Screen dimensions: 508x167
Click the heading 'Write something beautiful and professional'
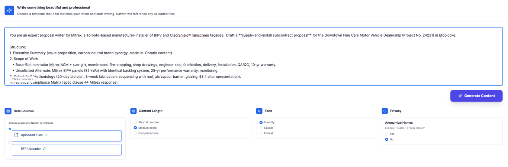tap(54, 7)
